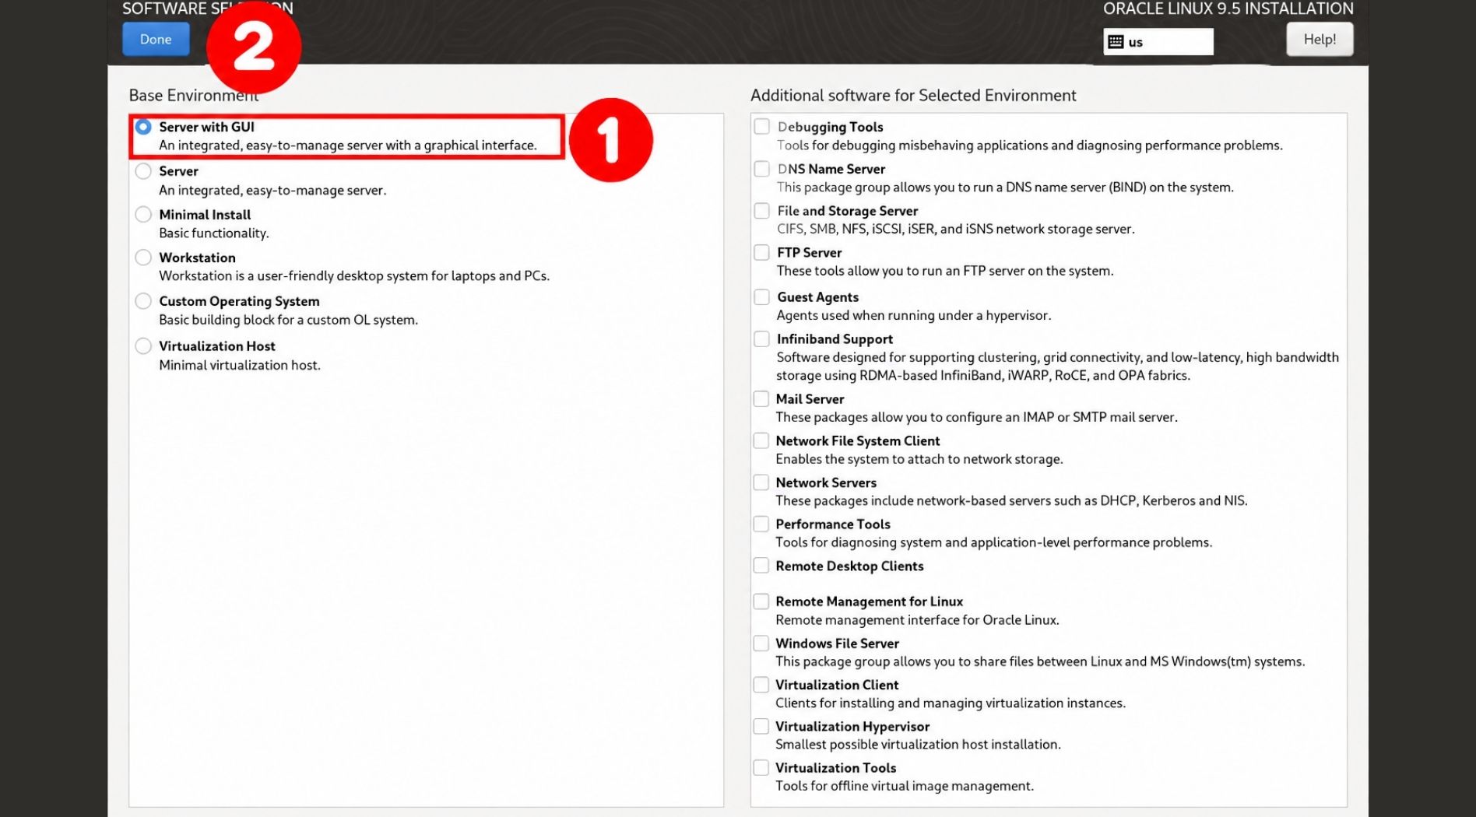Click 'Agents used when running under a hypervisor.'
Screen dimensions: 1476x817
pyautogui.click(x=914, y=315)
